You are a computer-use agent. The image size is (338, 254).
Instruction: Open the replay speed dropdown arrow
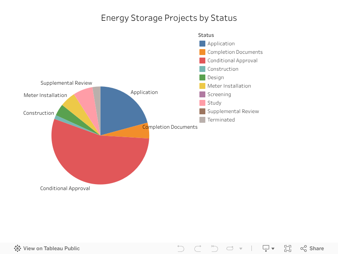[x=241, y=248]
